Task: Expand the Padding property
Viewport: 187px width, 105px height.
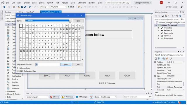Action: (x=155, y=62)
